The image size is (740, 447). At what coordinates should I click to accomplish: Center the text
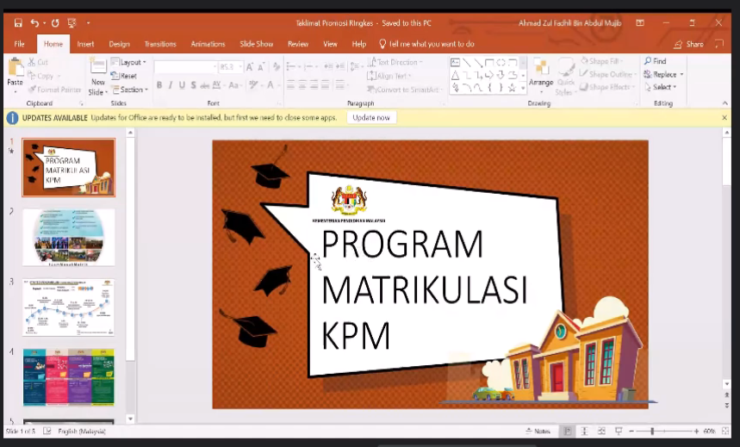click(x=302, y=85)
